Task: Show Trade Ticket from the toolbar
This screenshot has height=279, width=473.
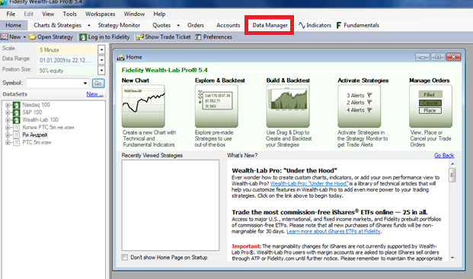Action: [x=139, y=37]
